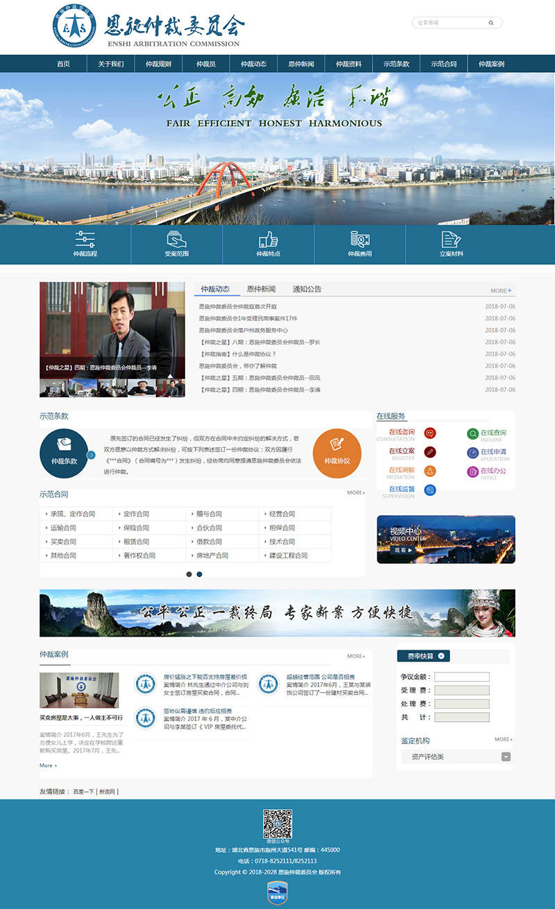Open news 恩施仲裁委员会落户州政务服务中心

[x=244, y=330]
